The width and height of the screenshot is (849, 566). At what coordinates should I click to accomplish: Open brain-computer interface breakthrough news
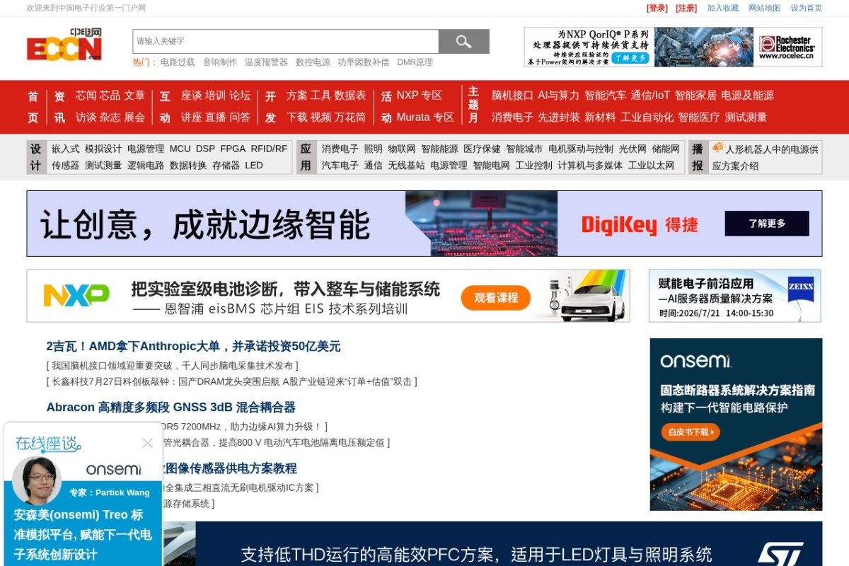point(172,366)
